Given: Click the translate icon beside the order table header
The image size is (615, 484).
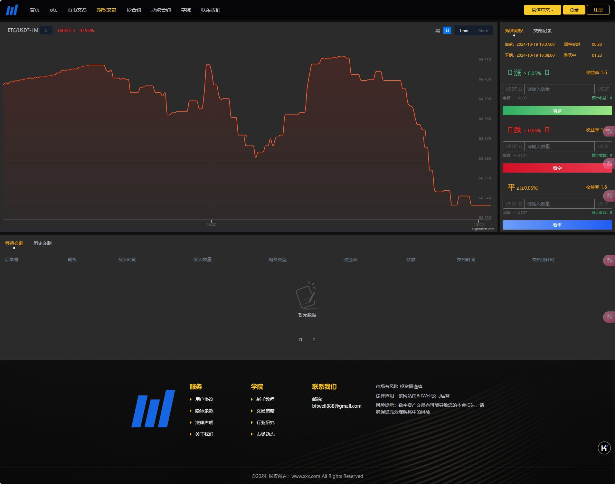Looking at the screenshot, I should (609, 260).
